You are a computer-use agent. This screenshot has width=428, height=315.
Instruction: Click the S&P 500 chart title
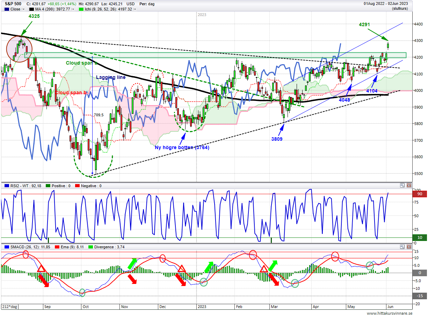point(13,4)
